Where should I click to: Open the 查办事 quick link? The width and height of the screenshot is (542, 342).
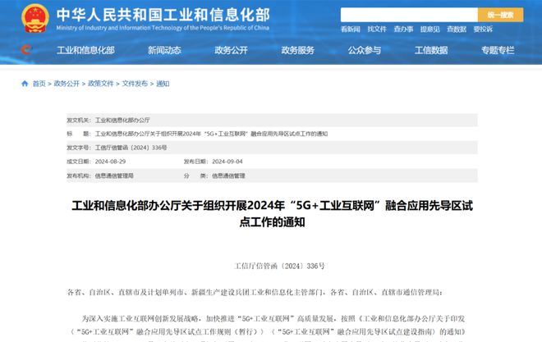tap(403, 30)
